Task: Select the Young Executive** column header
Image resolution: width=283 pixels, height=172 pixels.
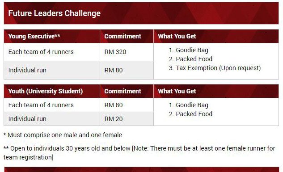Action: [52, 36]
